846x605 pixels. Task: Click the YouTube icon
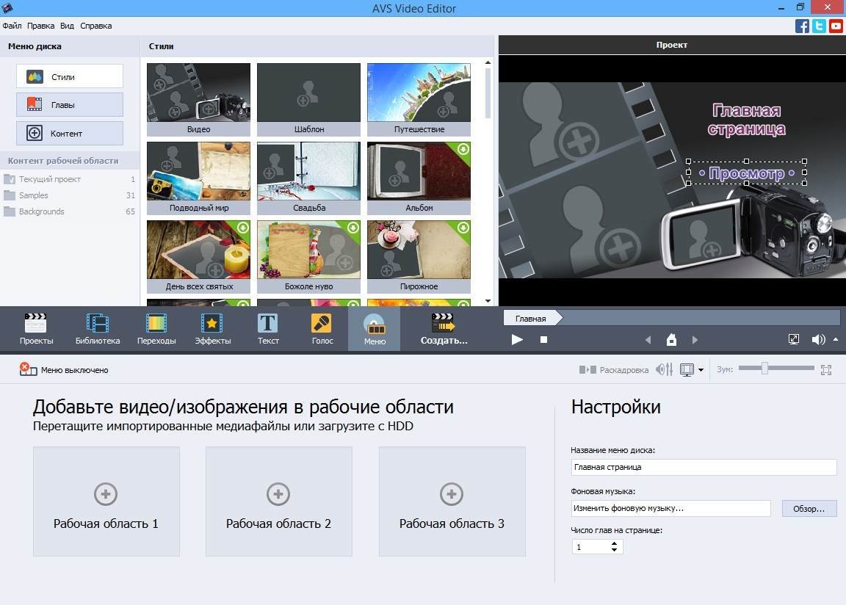tap(836, 26)
